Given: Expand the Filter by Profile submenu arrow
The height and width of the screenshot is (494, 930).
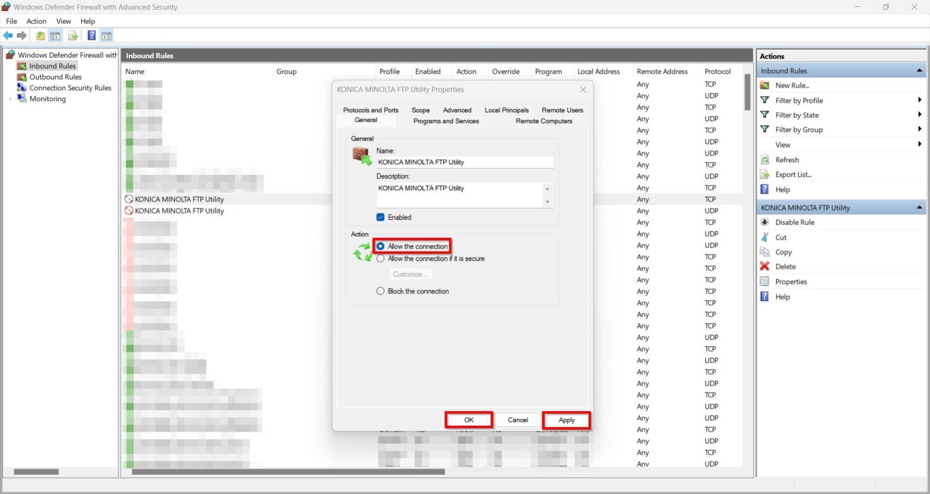Looking at the screenshot, I should (x=920, y=100).
